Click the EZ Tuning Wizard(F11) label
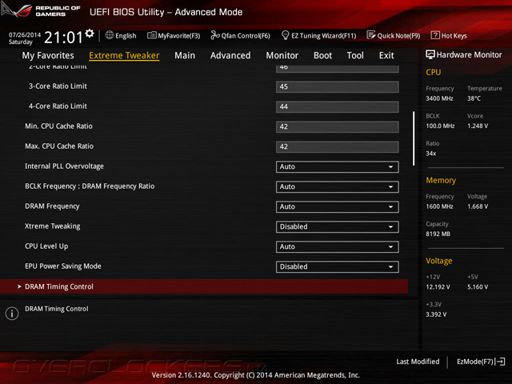The height and width of the screenshot is (384, 512). (323, 35)
